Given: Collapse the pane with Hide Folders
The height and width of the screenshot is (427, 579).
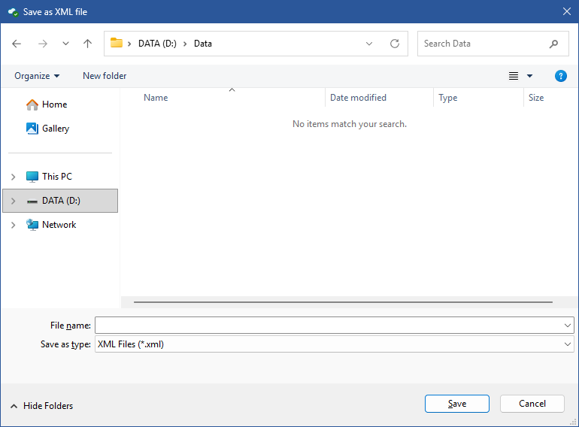Looking at the screenshot, I should [x=42, y=406].
